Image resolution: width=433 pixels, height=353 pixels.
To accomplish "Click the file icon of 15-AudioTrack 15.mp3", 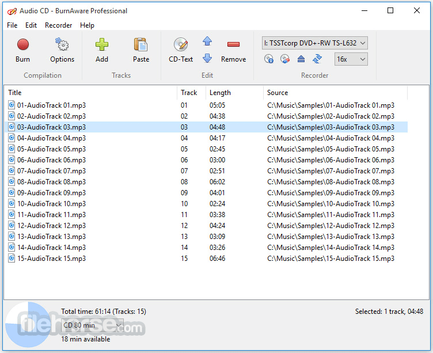I will (12, 258).
